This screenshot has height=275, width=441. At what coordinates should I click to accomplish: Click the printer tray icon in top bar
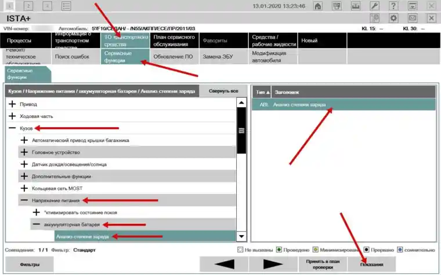pos(356,6)
